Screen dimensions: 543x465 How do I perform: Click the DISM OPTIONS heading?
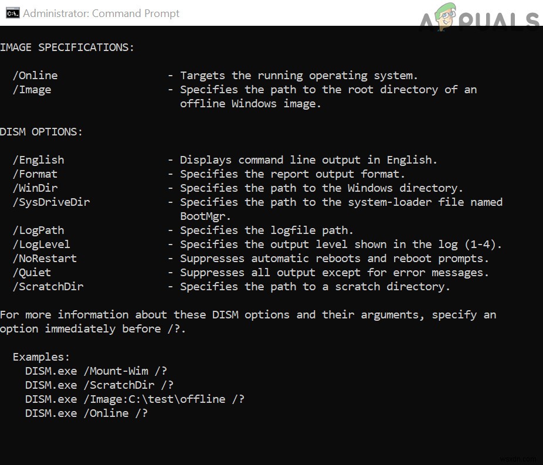tap(41, 132)
